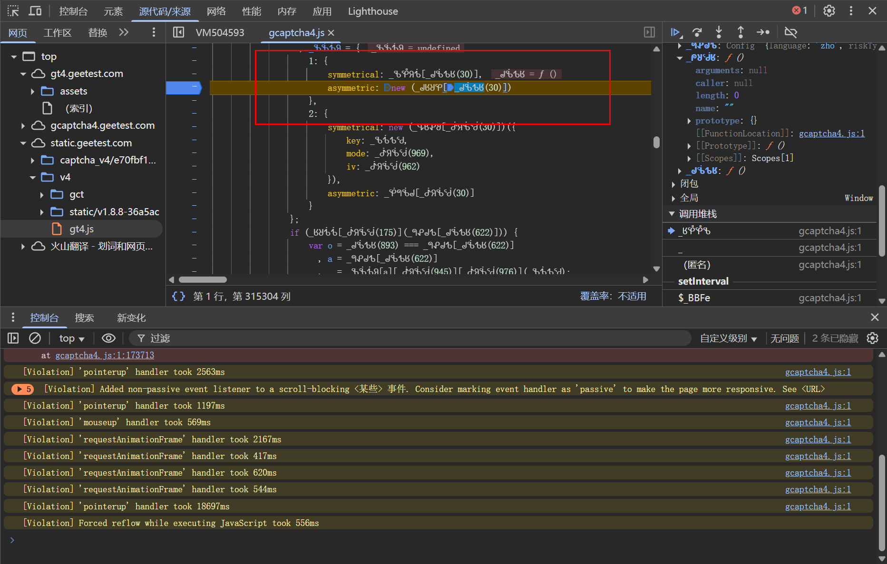Viewport: 887px width, 564px height.
Task: Collapse static.geetest.com domain node
Action: coord(23,143)
